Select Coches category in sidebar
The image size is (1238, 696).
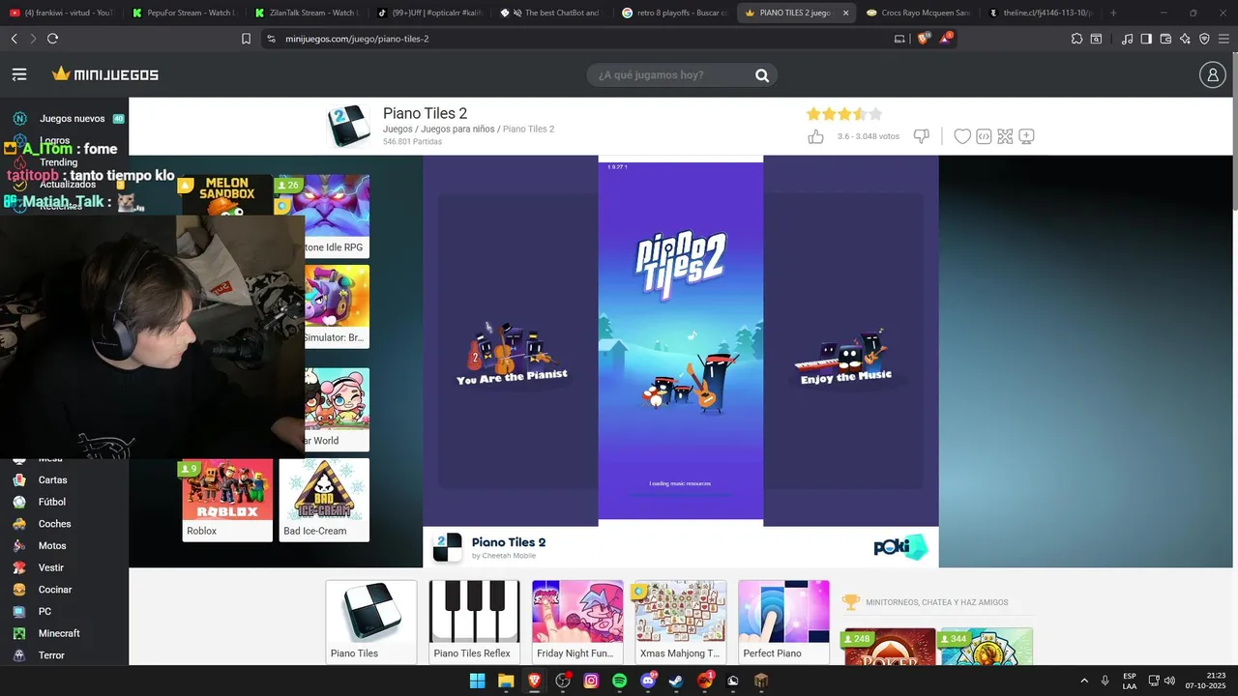pyautogui.click(x=54, y=524)
